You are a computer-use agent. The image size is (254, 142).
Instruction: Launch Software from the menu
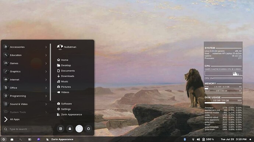(64, 104)
